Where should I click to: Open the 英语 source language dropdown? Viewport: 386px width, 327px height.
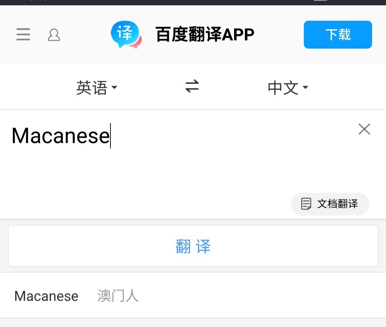(96, 88)
